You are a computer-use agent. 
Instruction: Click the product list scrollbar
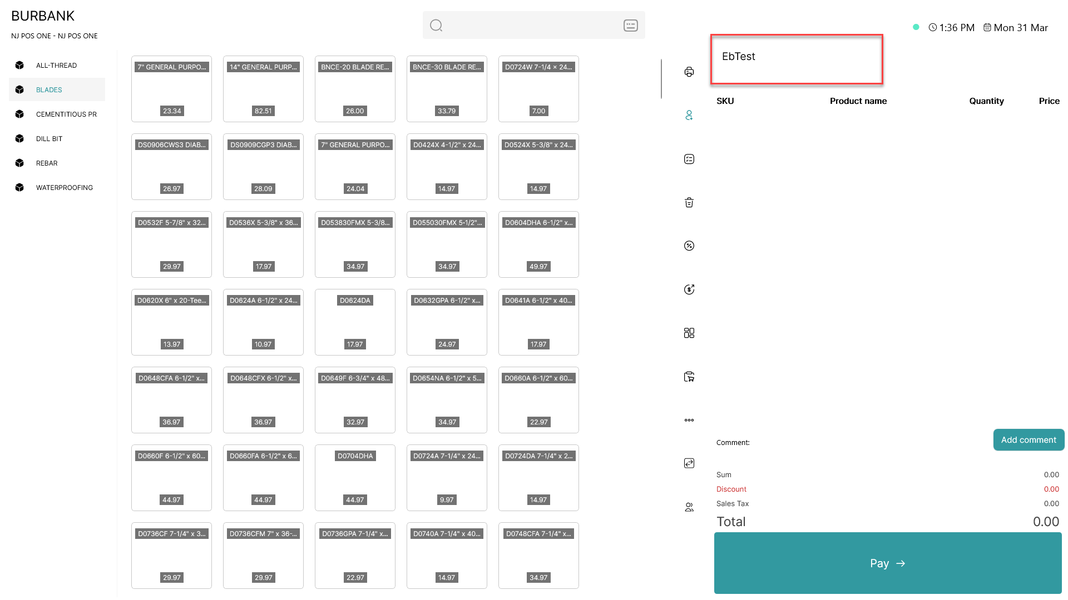click(661, 78)
